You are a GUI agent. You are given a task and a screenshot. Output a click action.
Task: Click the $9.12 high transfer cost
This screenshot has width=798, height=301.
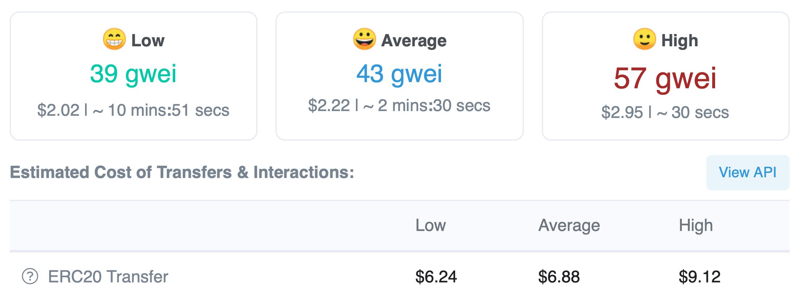pos(700,277)
